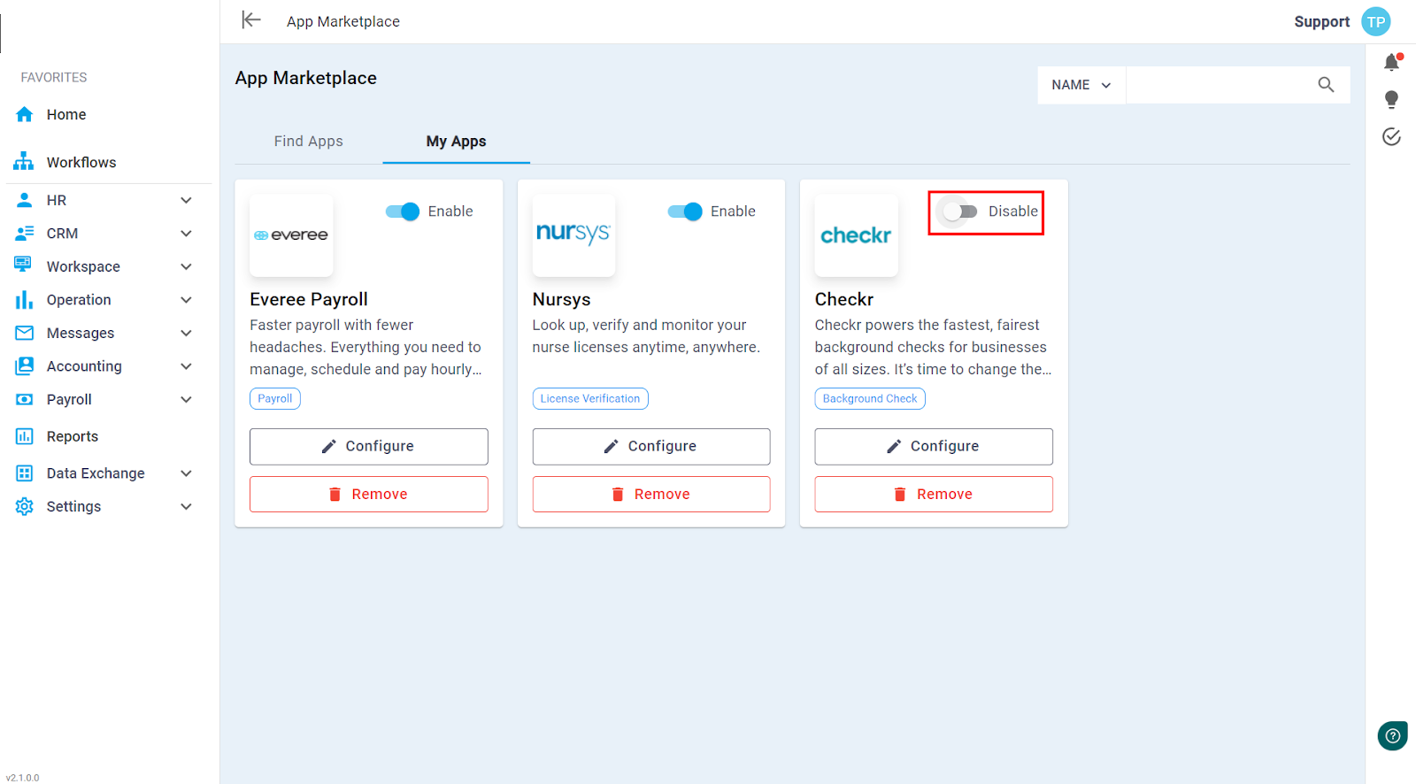This screenshot has width=1416, height=784.
Task: Click the Checkr logo thumbnail
Action: click(x=856, y=235)
